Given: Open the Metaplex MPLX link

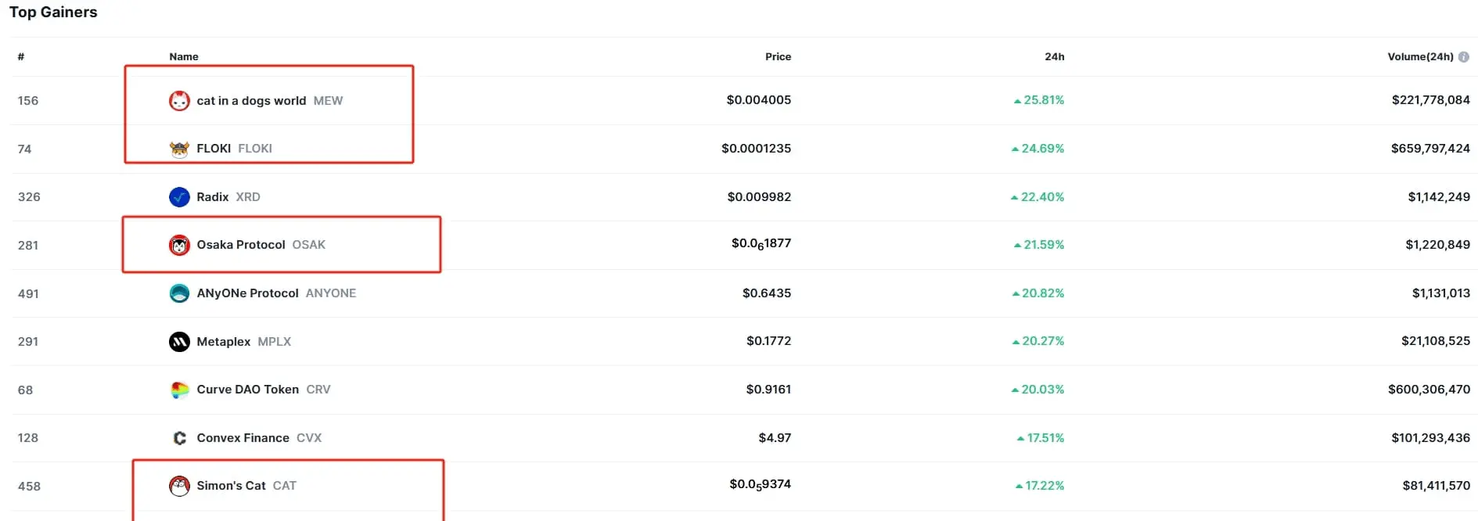Looking at the screenshot, I should point(243,342).
